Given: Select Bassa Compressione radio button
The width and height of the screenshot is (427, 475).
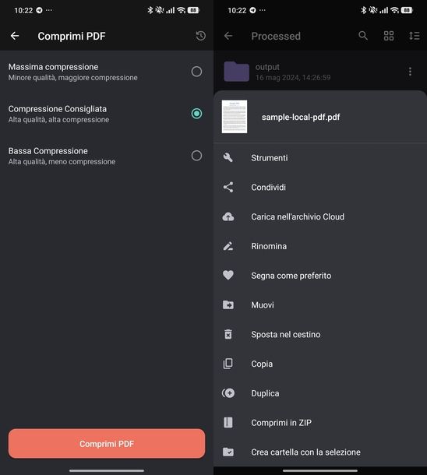Looking at the screenshot, I should pos(196,156).
